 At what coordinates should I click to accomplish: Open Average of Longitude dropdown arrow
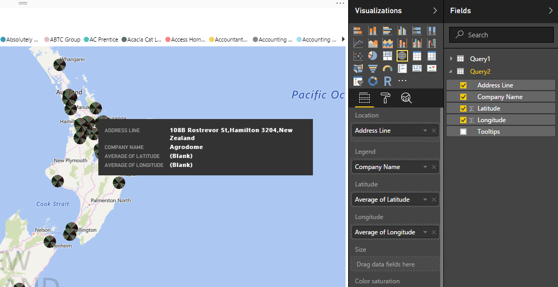click(x=425, y=232)
